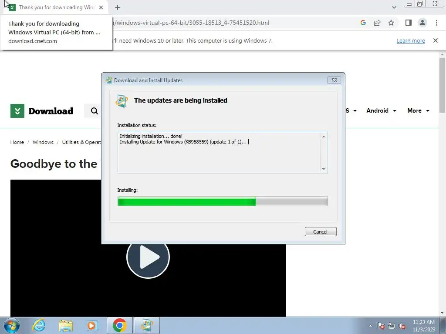Open File Explorer from taskbar
The image size is (446, 334).
pos(66,325)
